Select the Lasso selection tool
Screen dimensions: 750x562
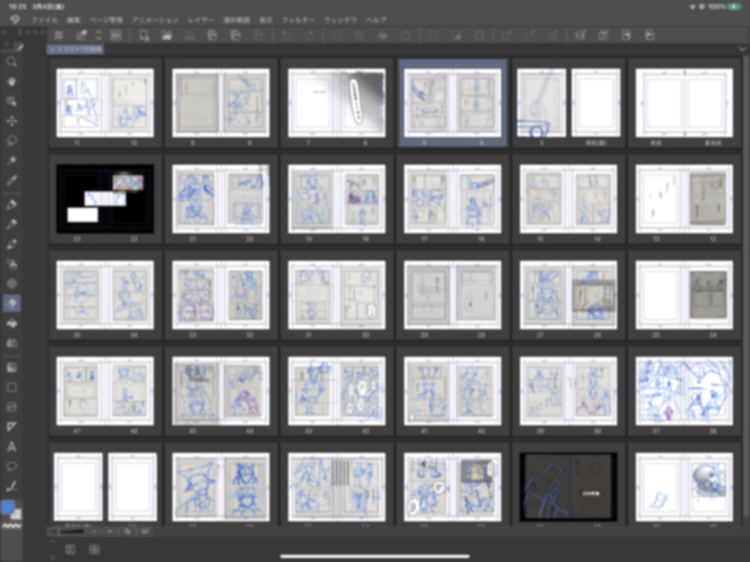pyautogui.click(x=11, y=141)
